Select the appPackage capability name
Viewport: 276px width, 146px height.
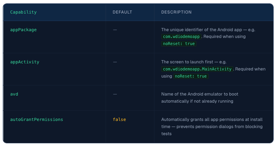click(x=23, y=30)
